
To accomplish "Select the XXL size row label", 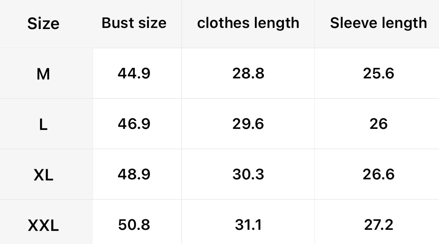I will pyautogui.click(x=43, y=226).
